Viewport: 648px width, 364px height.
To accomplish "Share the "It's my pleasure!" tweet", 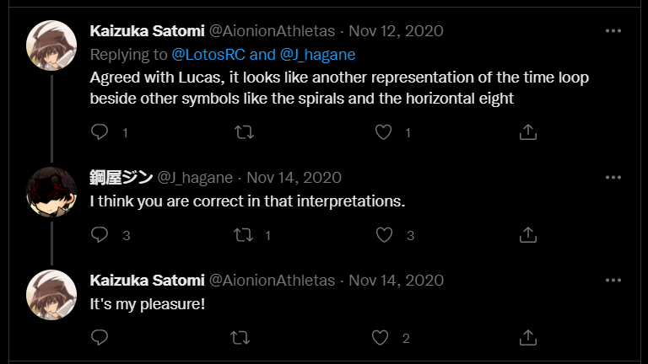I will point(527,338).
